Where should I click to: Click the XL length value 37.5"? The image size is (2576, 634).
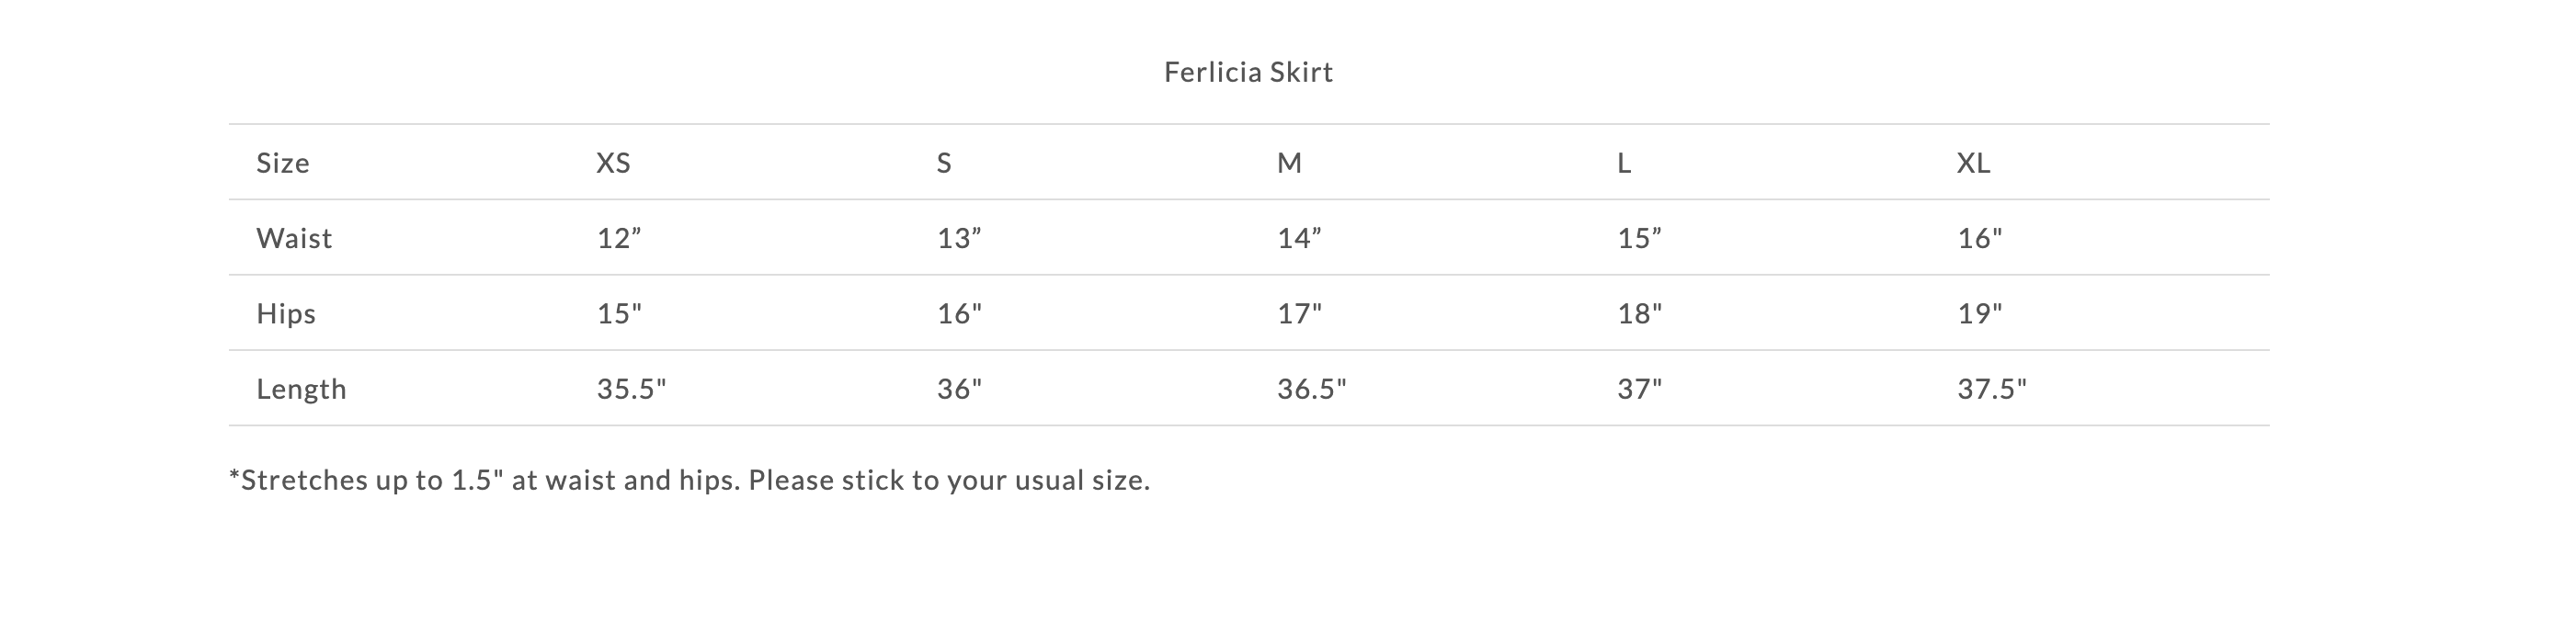tap(1992, 389)
